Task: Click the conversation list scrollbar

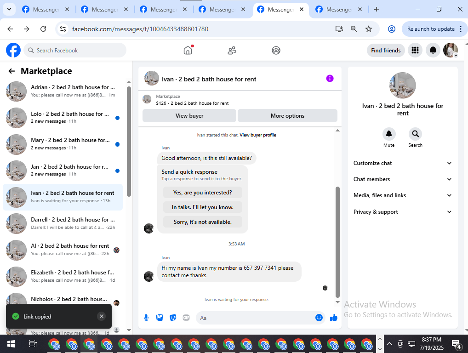Action: click(x=129, y=142)
